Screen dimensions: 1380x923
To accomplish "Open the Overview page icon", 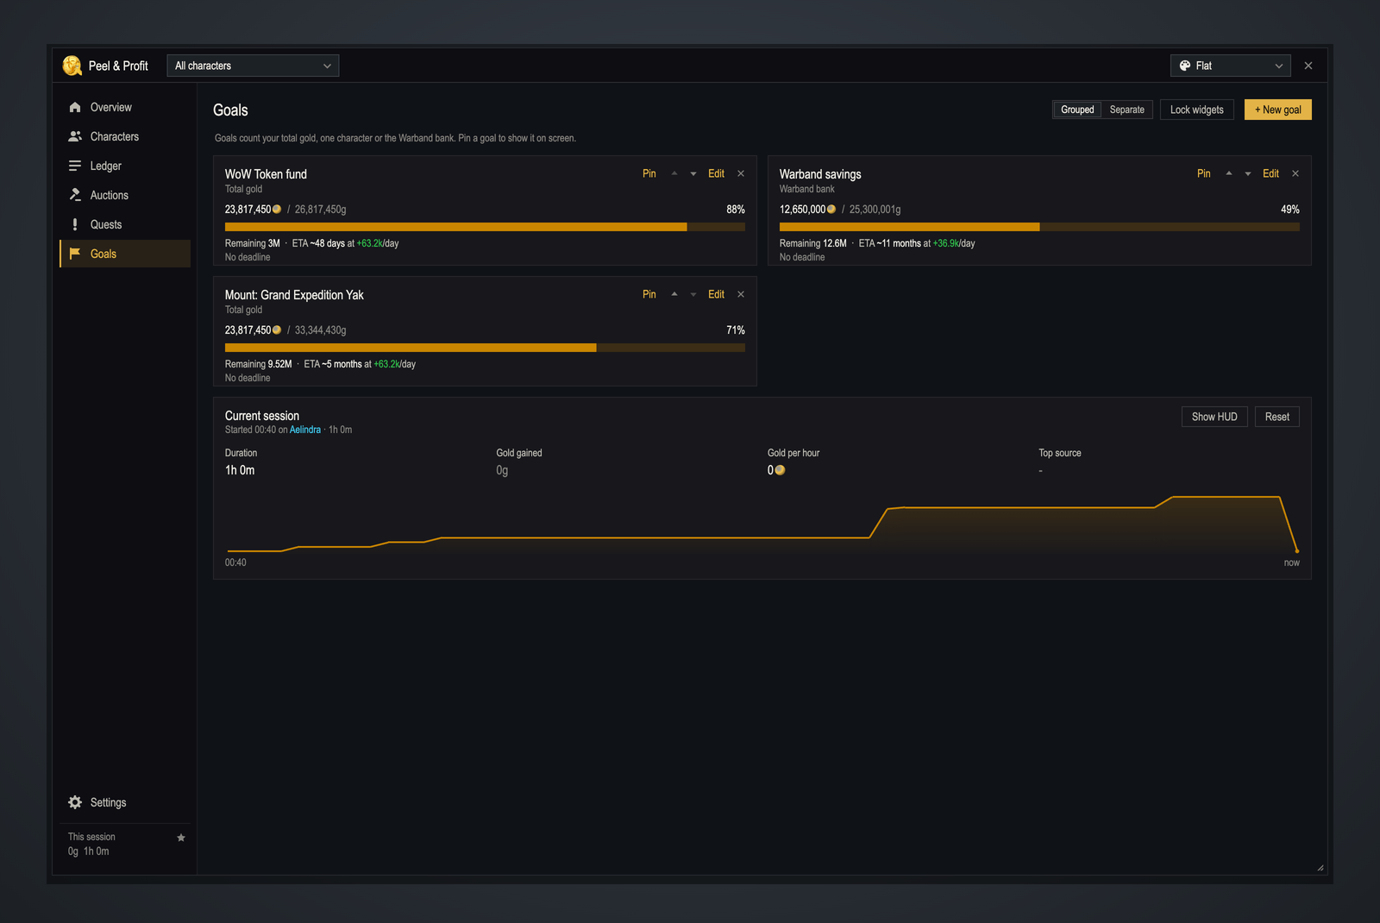I will pyautogui.click(x=75, y=107).
